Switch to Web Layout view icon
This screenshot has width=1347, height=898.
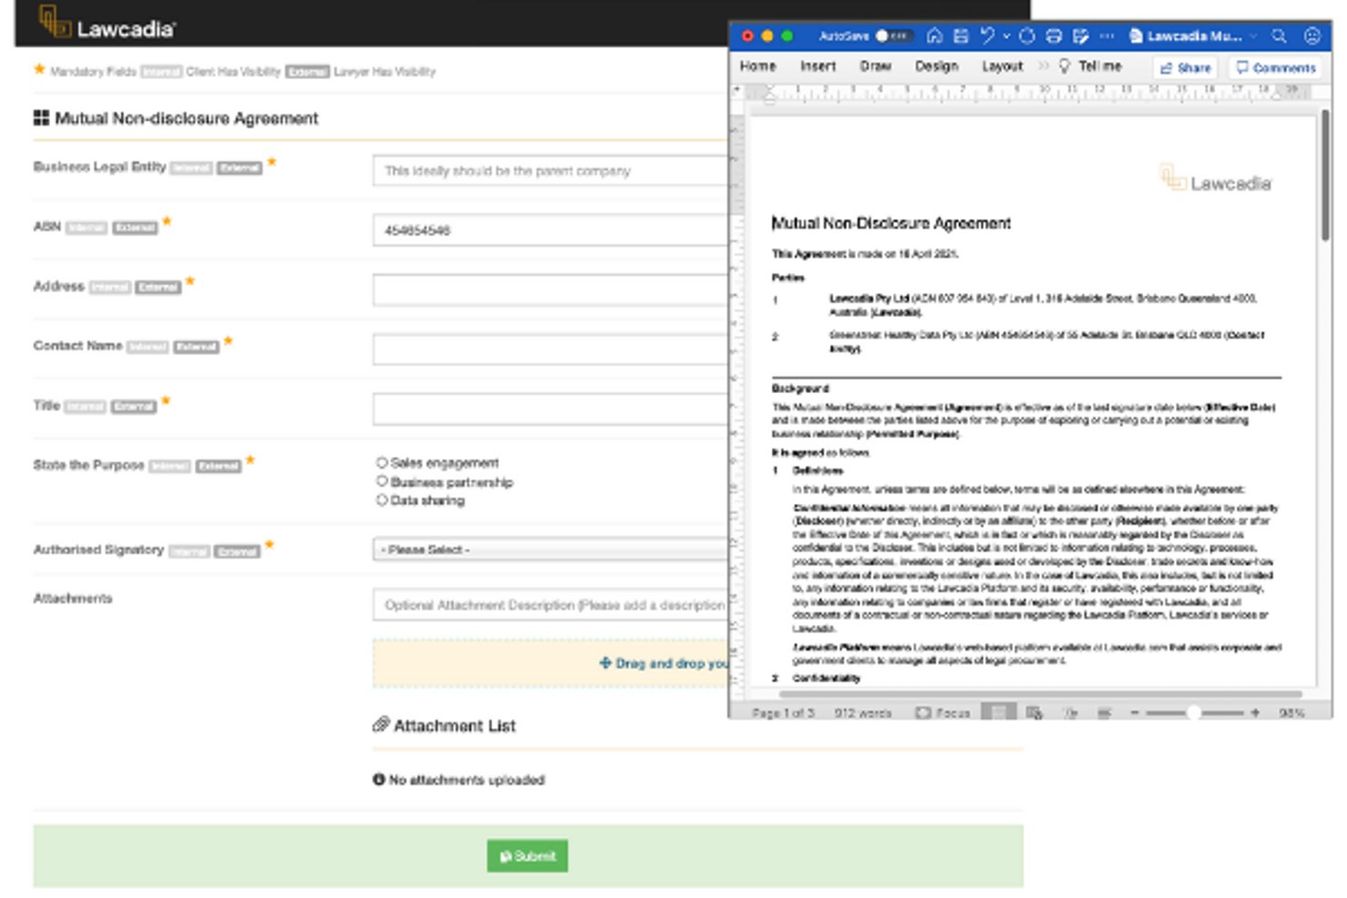click(1035, 712)
